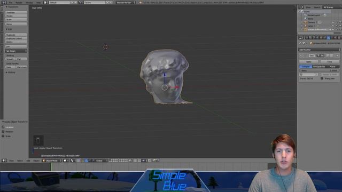The height and width of the screenshot is (192, 342).
Task: Toggle visibility of Lamp in outliner
Action: pyautogui.click(x=333, y=26)
